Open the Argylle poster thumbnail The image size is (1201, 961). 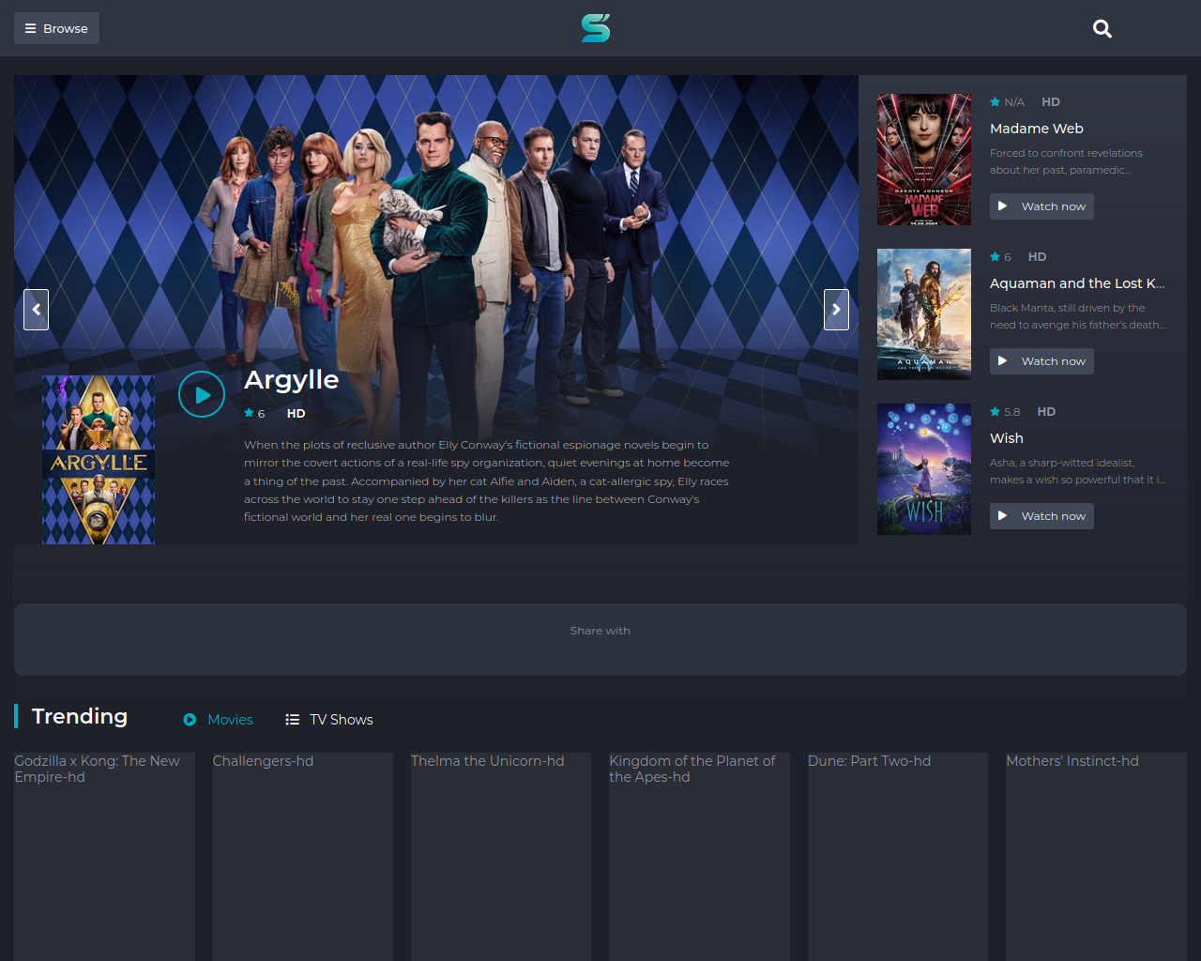tap(99, 460)
